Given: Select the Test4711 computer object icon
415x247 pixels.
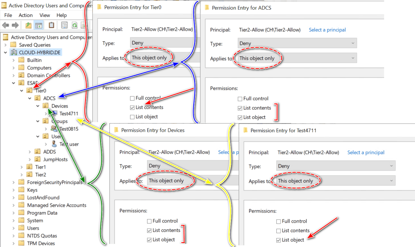Looking at the screenshot, I should point(53,114).
